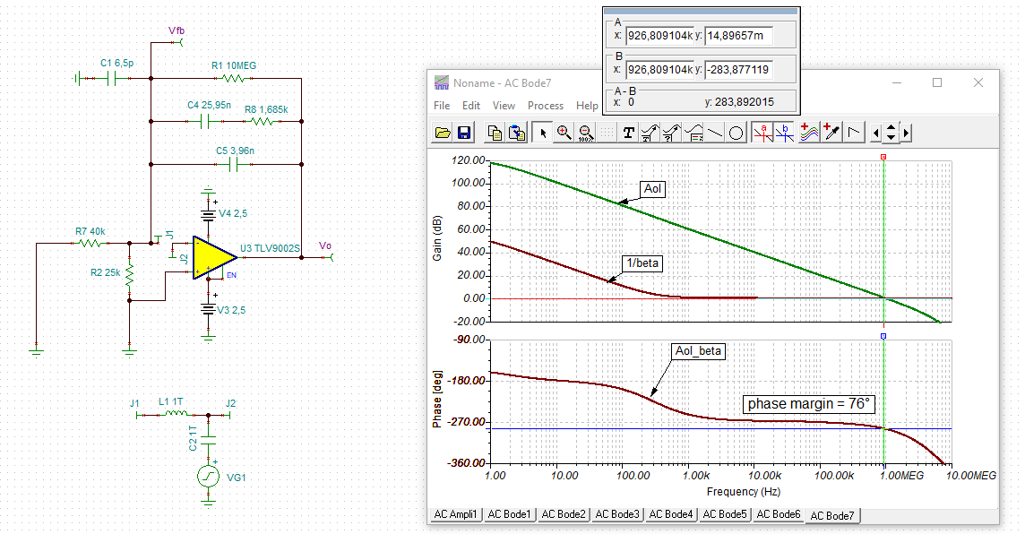The image size is (1025, 534).
Task: Click the auto label question mark curve icon
Action: click(x=671, y=133)
